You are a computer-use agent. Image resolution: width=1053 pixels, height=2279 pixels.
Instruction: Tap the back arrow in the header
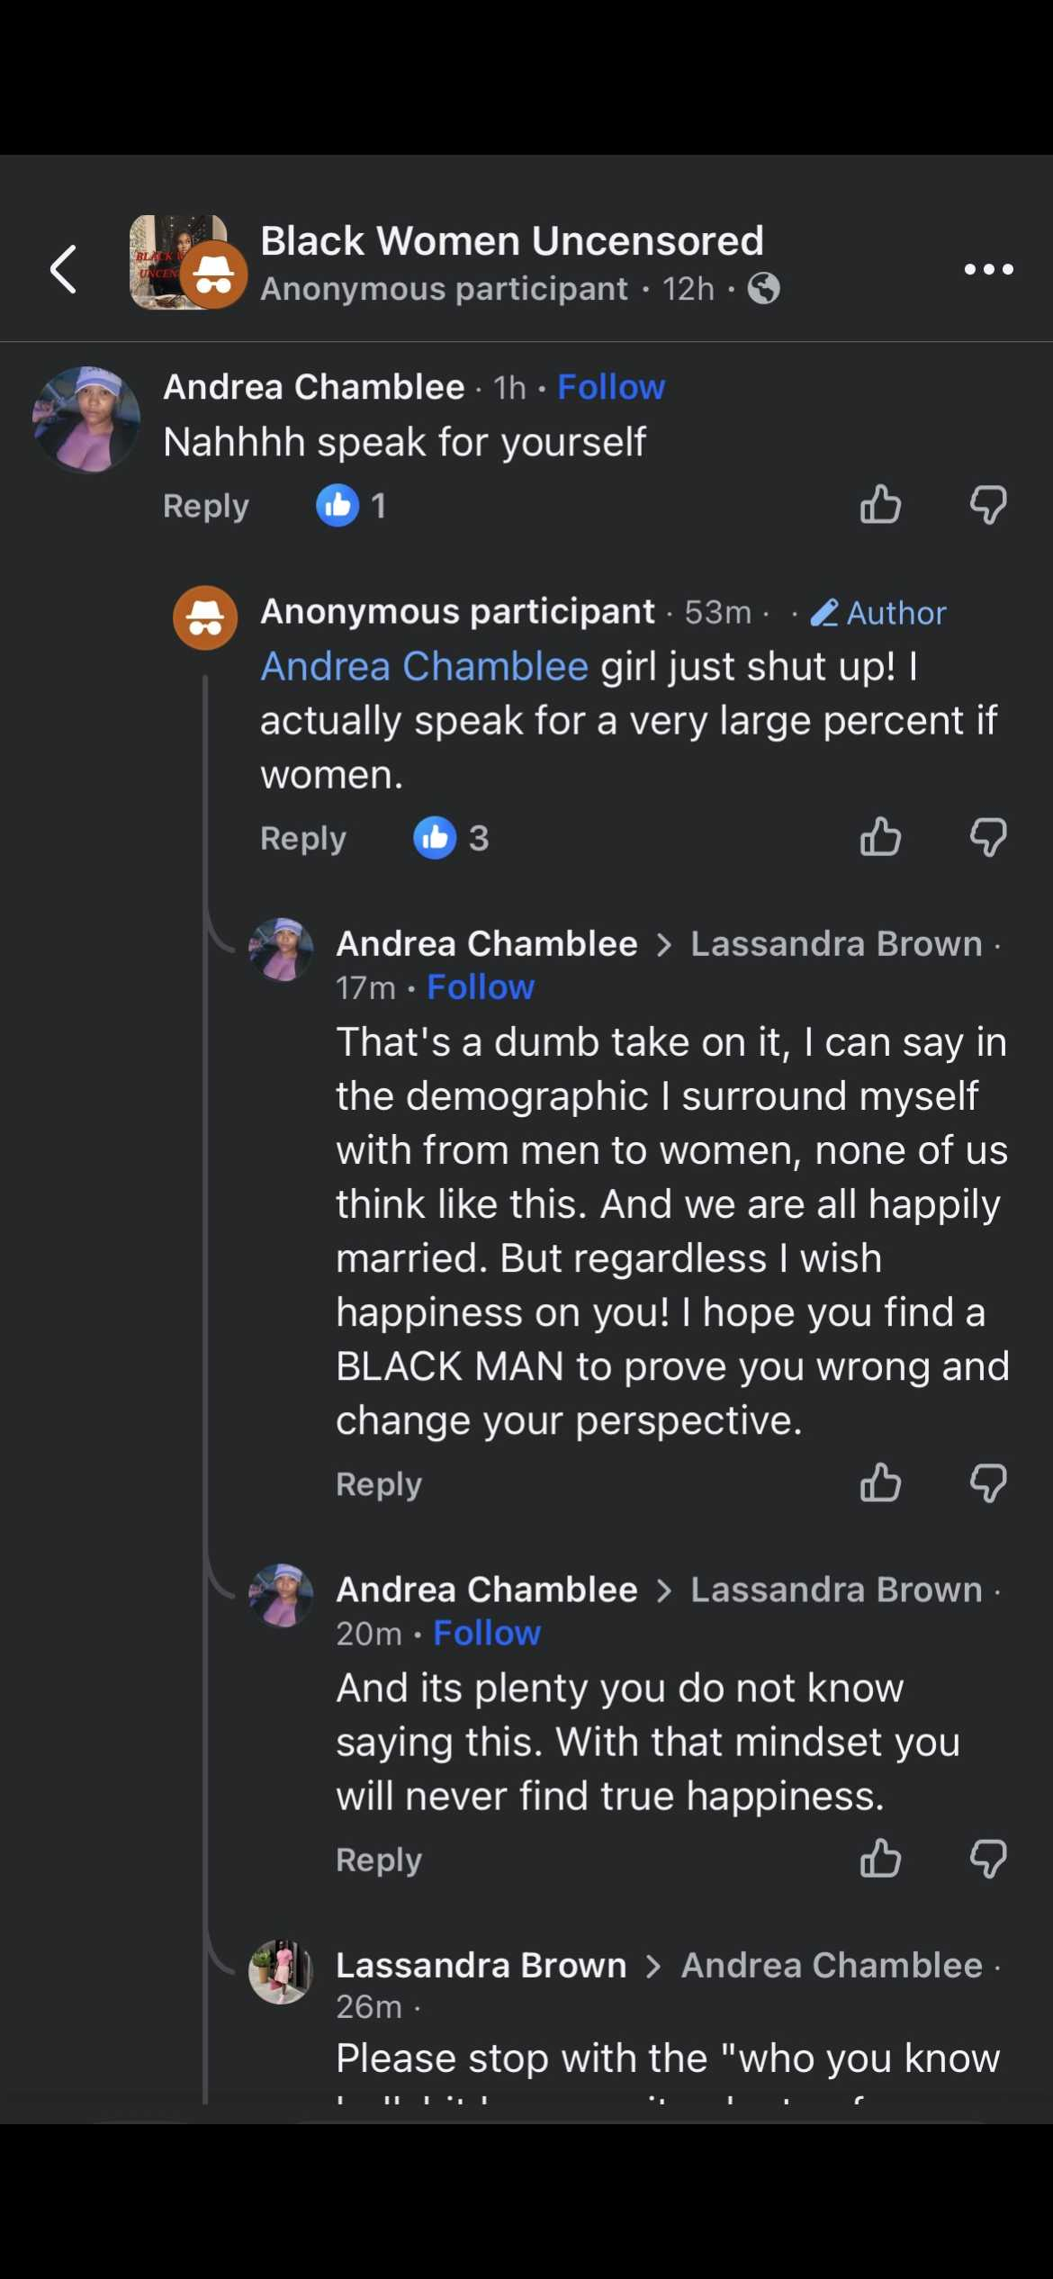coord(63,269)
